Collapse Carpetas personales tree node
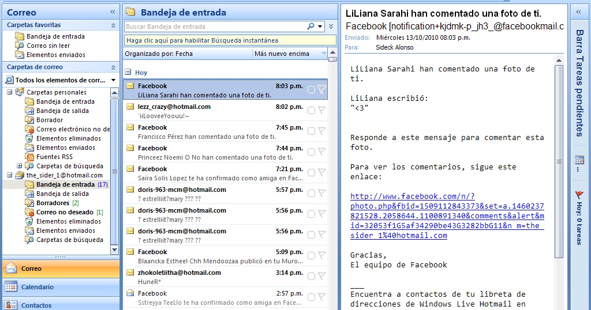 click(9, 92)
